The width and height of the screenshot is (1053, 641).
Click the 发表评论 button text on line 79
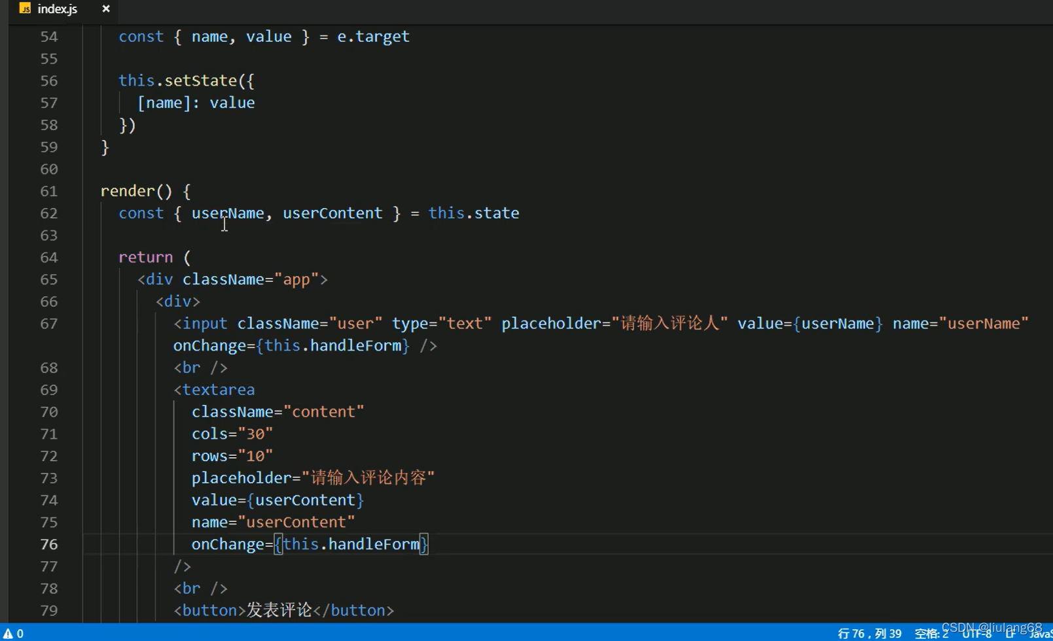[x=279, y=610]
